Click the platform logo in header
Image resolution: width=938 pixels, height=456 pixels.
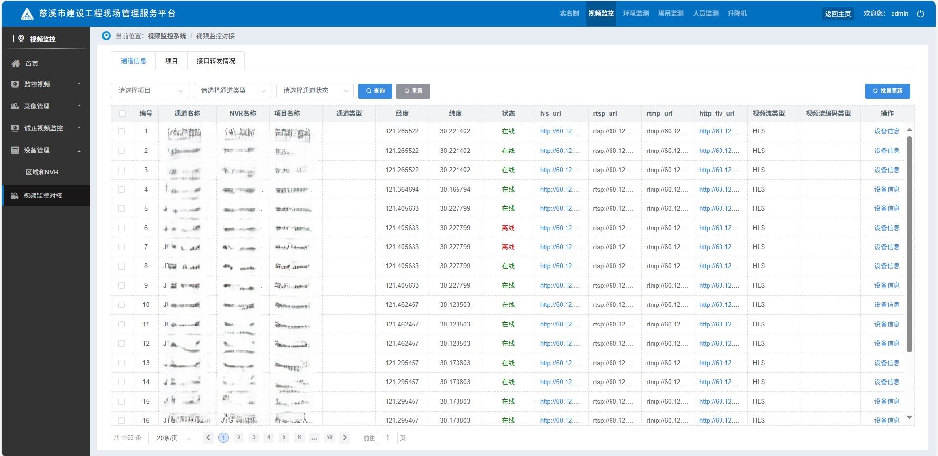[27, 14]
